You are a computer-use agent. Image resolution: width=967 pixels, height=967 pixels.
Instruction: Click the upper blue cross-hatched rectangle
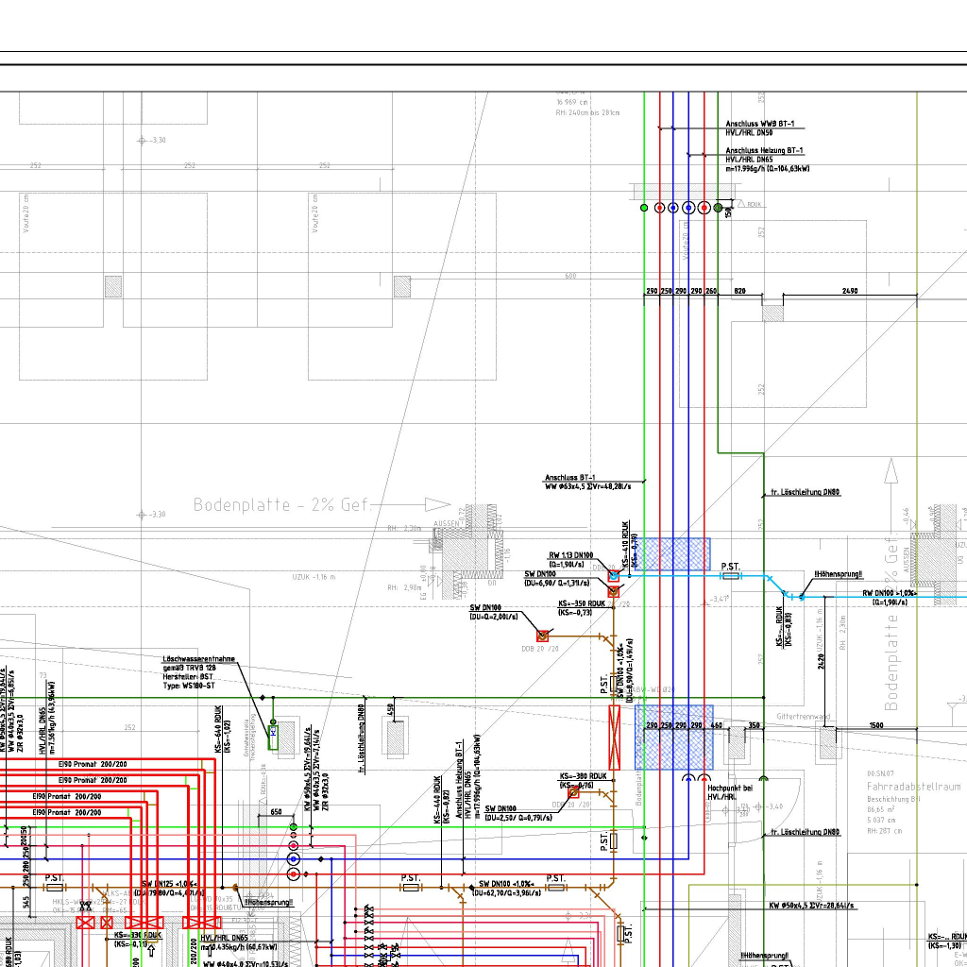point(672,553)
